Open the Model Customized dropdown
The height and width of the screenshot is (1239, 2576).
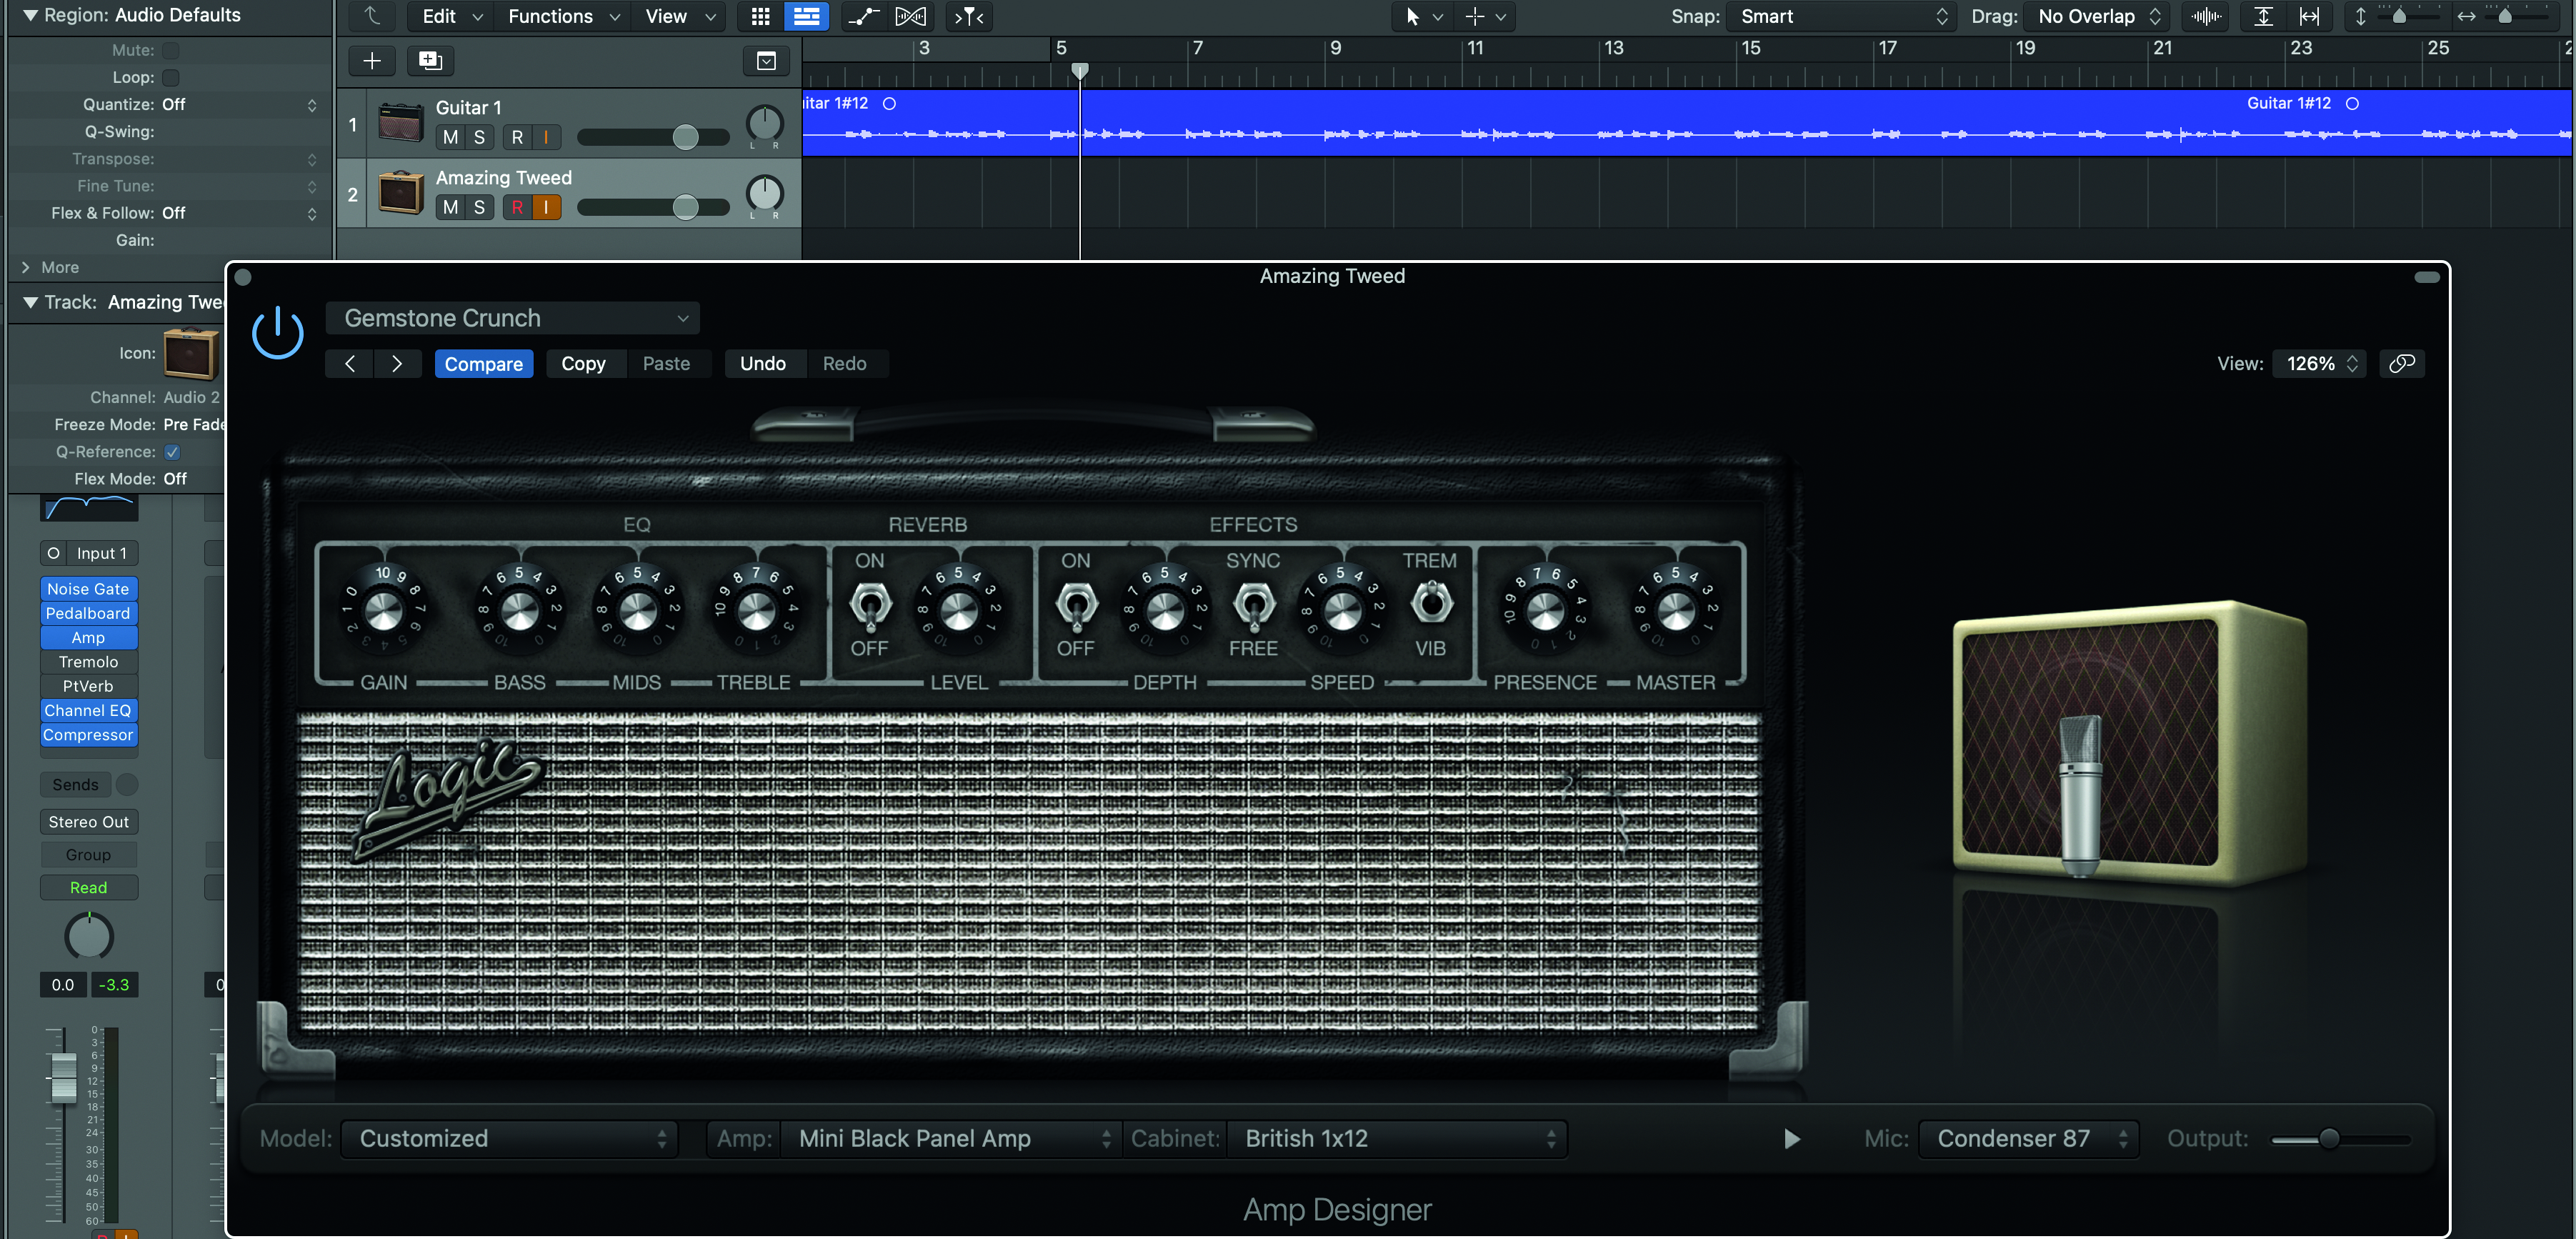(x=510, y=1139)
